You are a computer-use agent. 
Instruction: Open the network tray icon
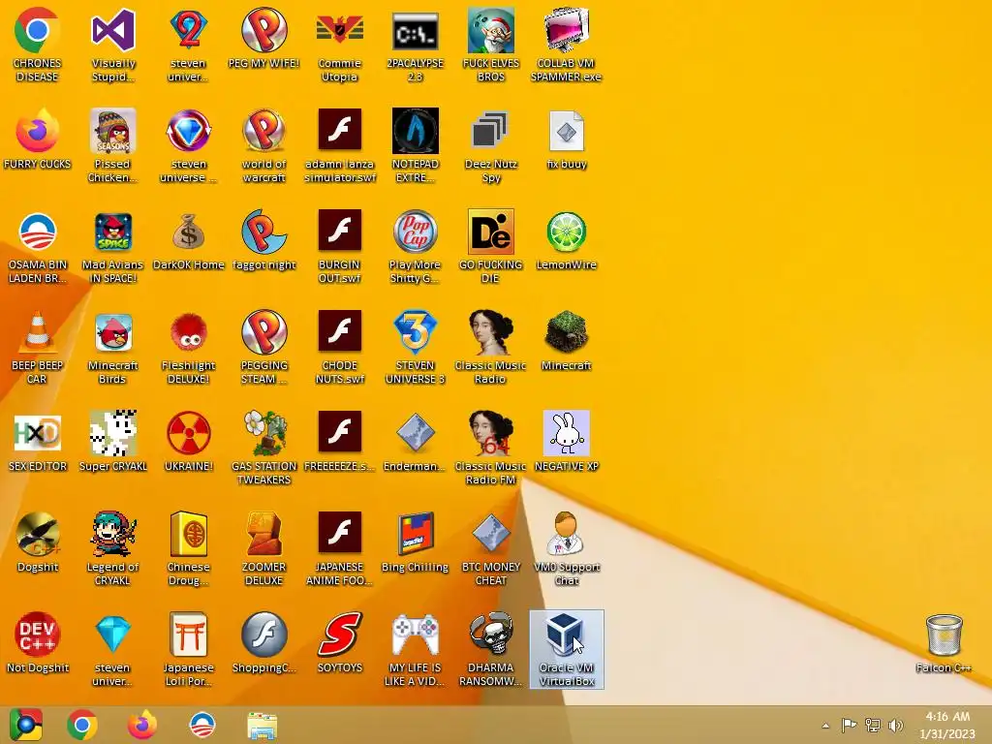tap(873, 725)
